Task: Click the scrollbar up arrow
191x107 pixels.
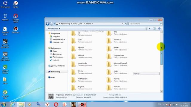Action: point(161,32)
